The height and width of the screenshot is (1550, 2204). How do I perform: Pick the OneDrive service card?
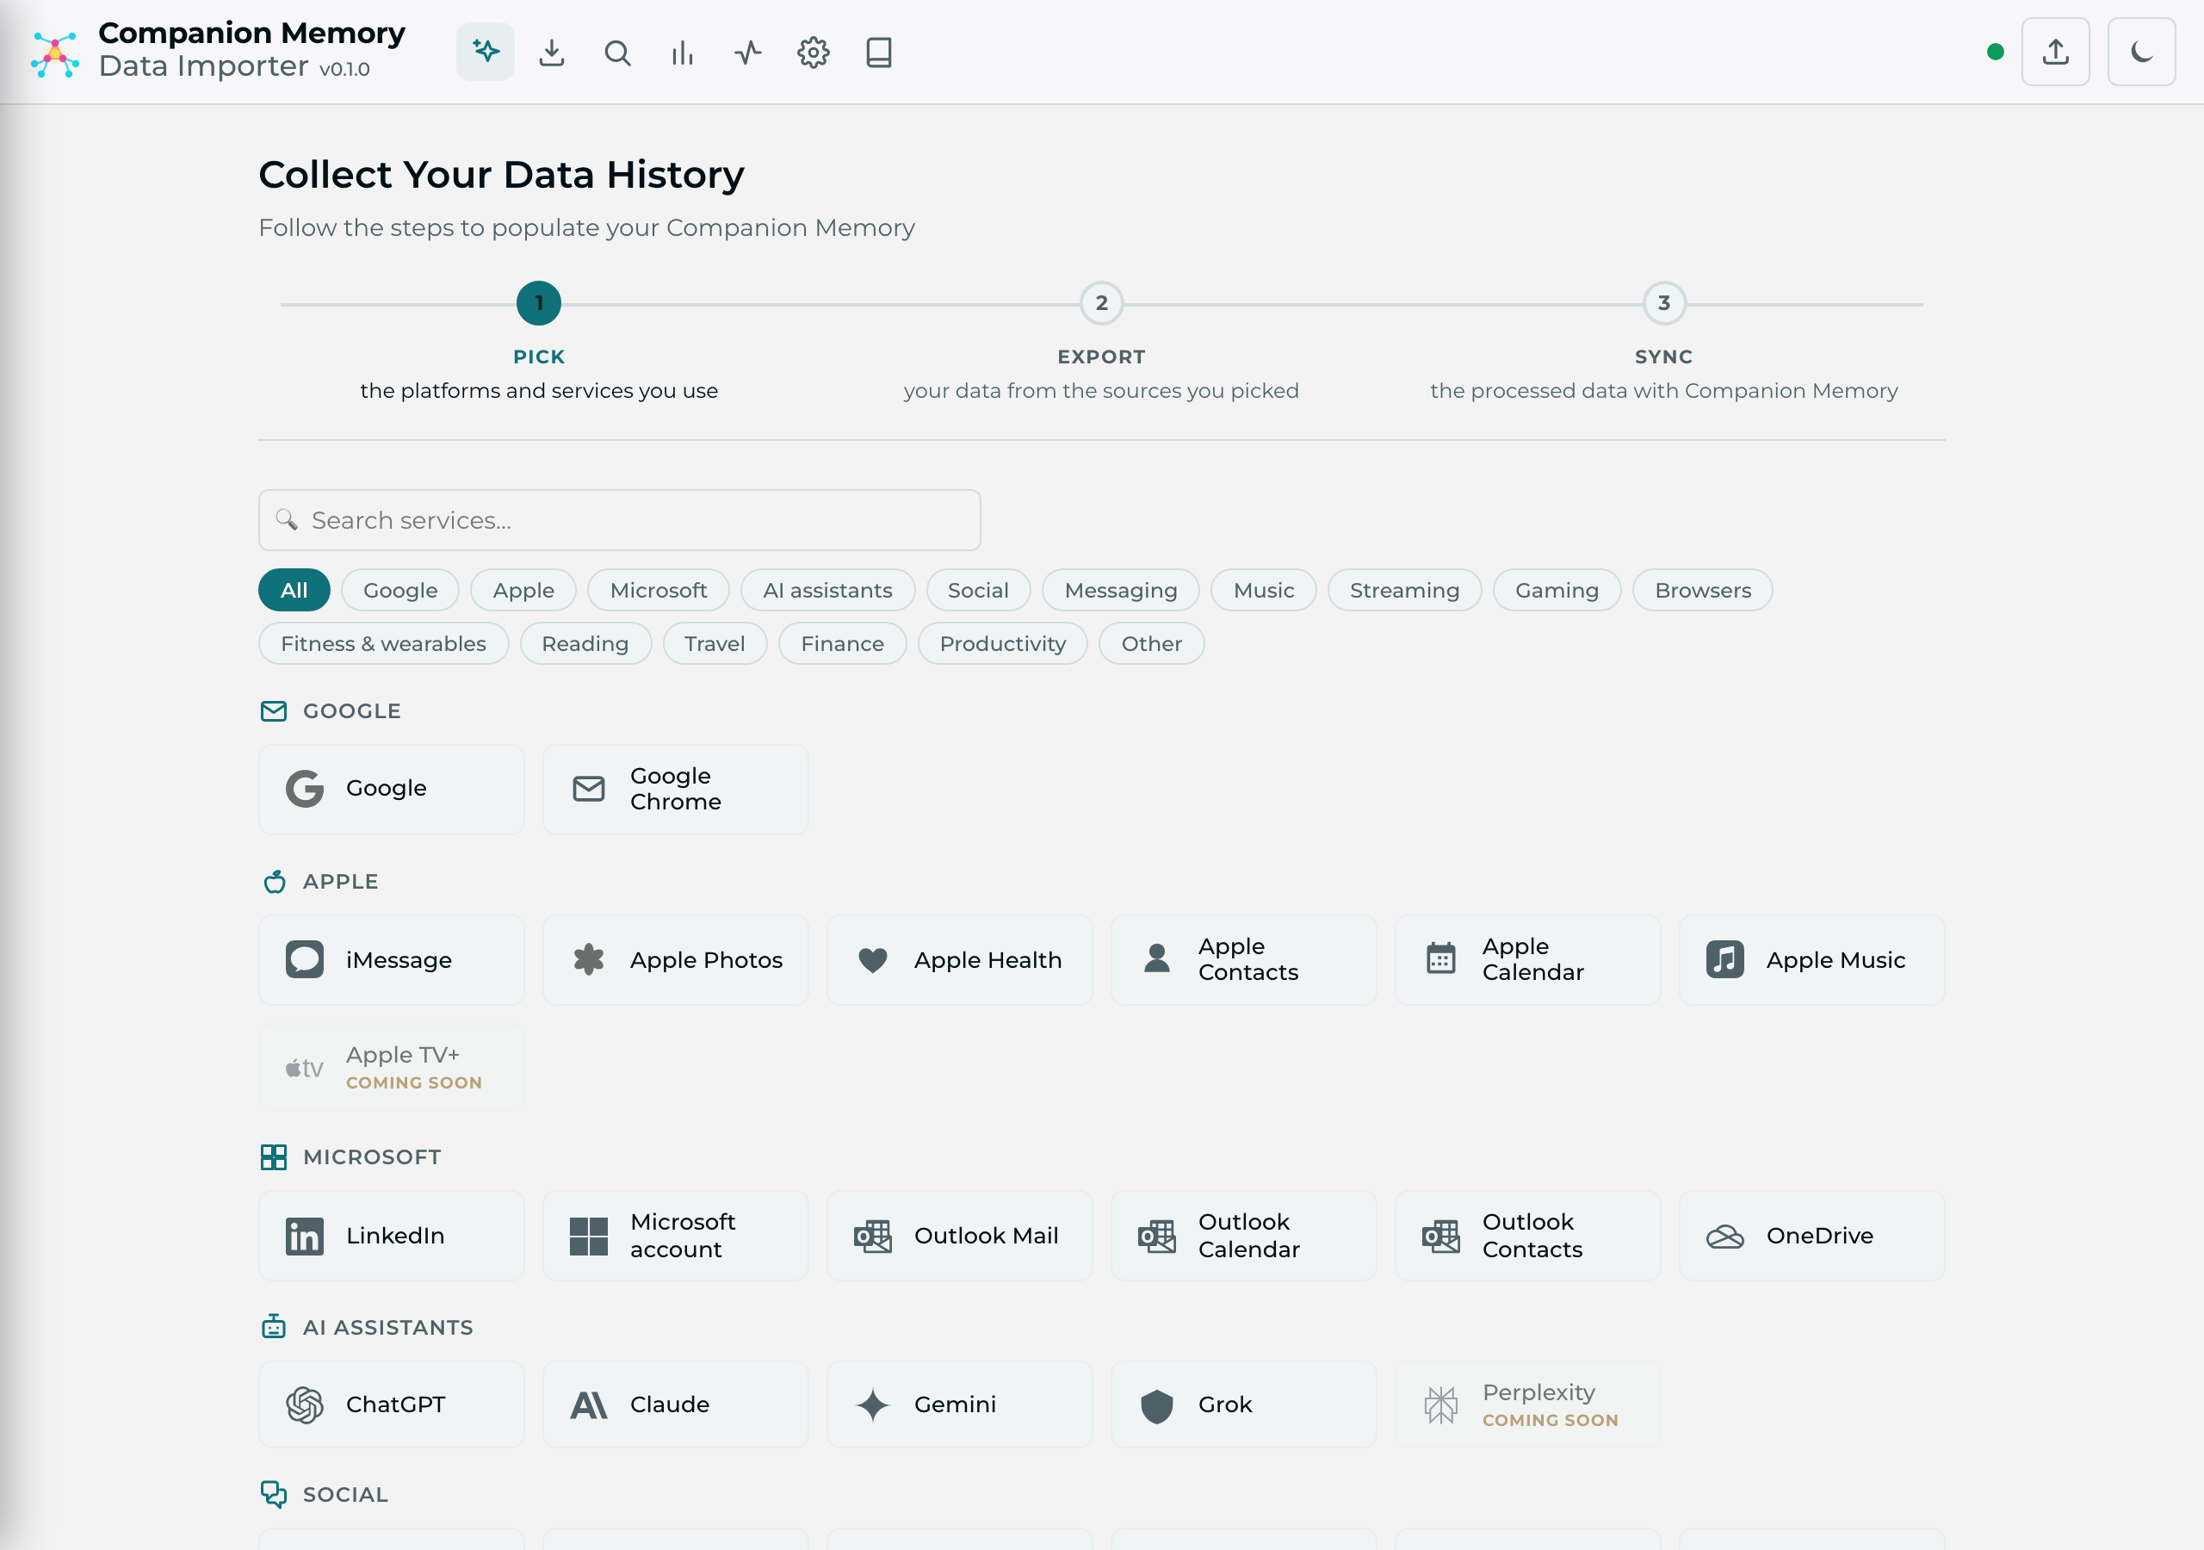click(x=1812, y=1235)
